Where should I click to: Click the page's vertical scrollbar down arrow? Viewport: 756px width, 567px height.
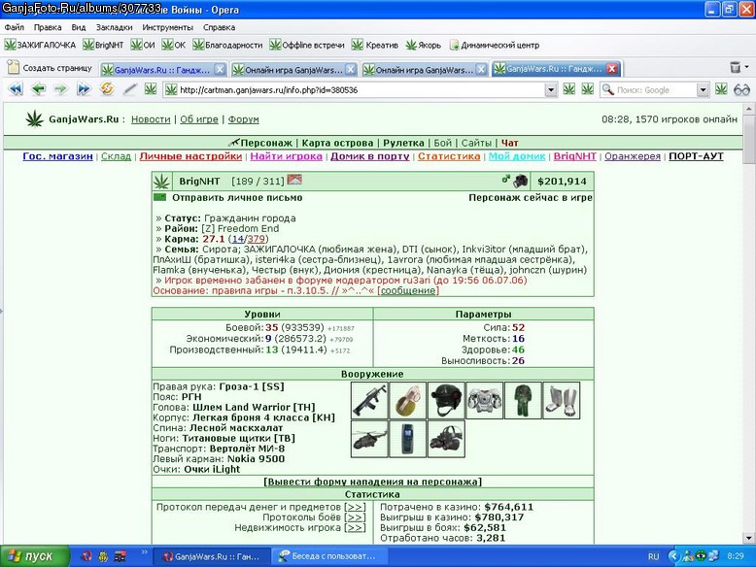pyautogui.click(x=748, y=538)
